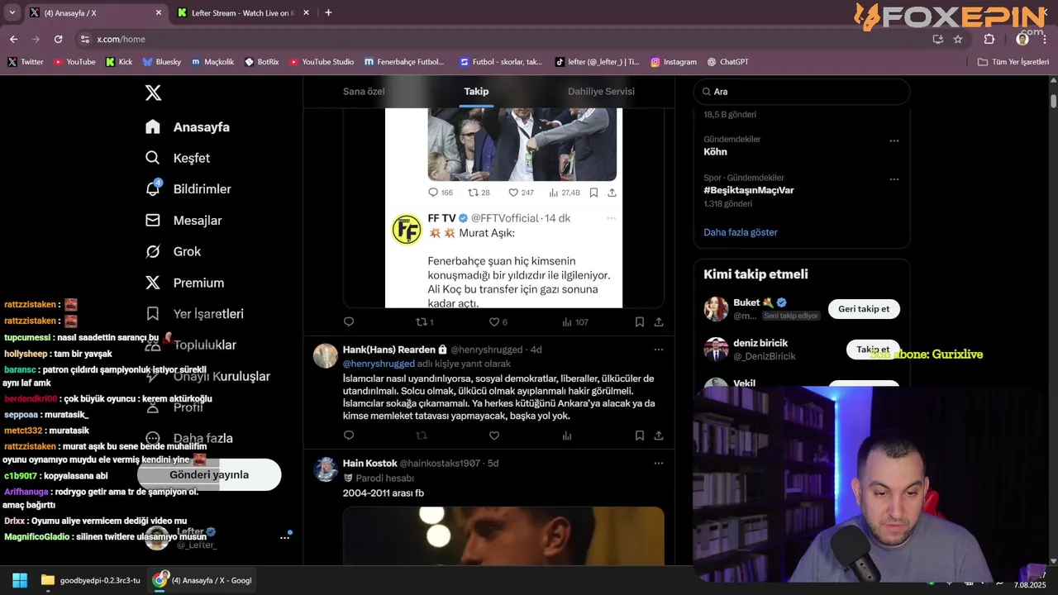Share the post with 107 views
The height and width of the screenshot is (595, 1058).
click(659, 322)
